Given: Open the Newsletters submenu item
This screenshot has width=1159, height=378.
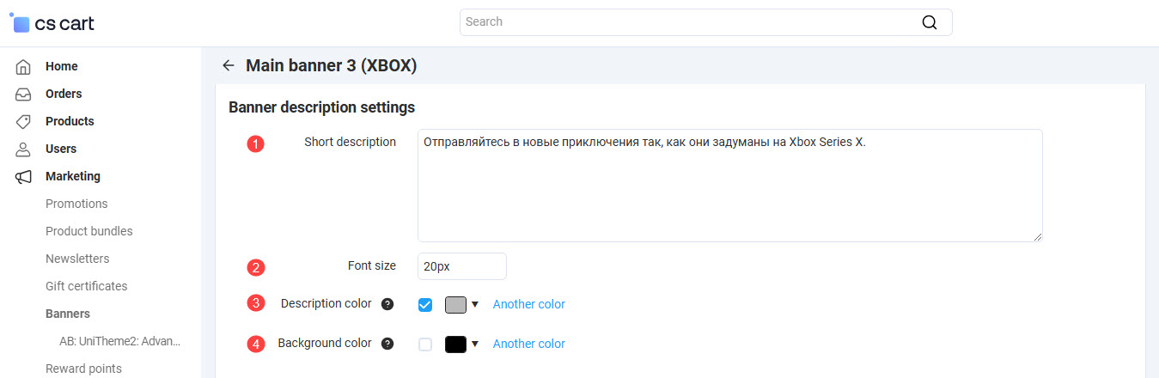Looking at the screenshot, I should (77, 259).
